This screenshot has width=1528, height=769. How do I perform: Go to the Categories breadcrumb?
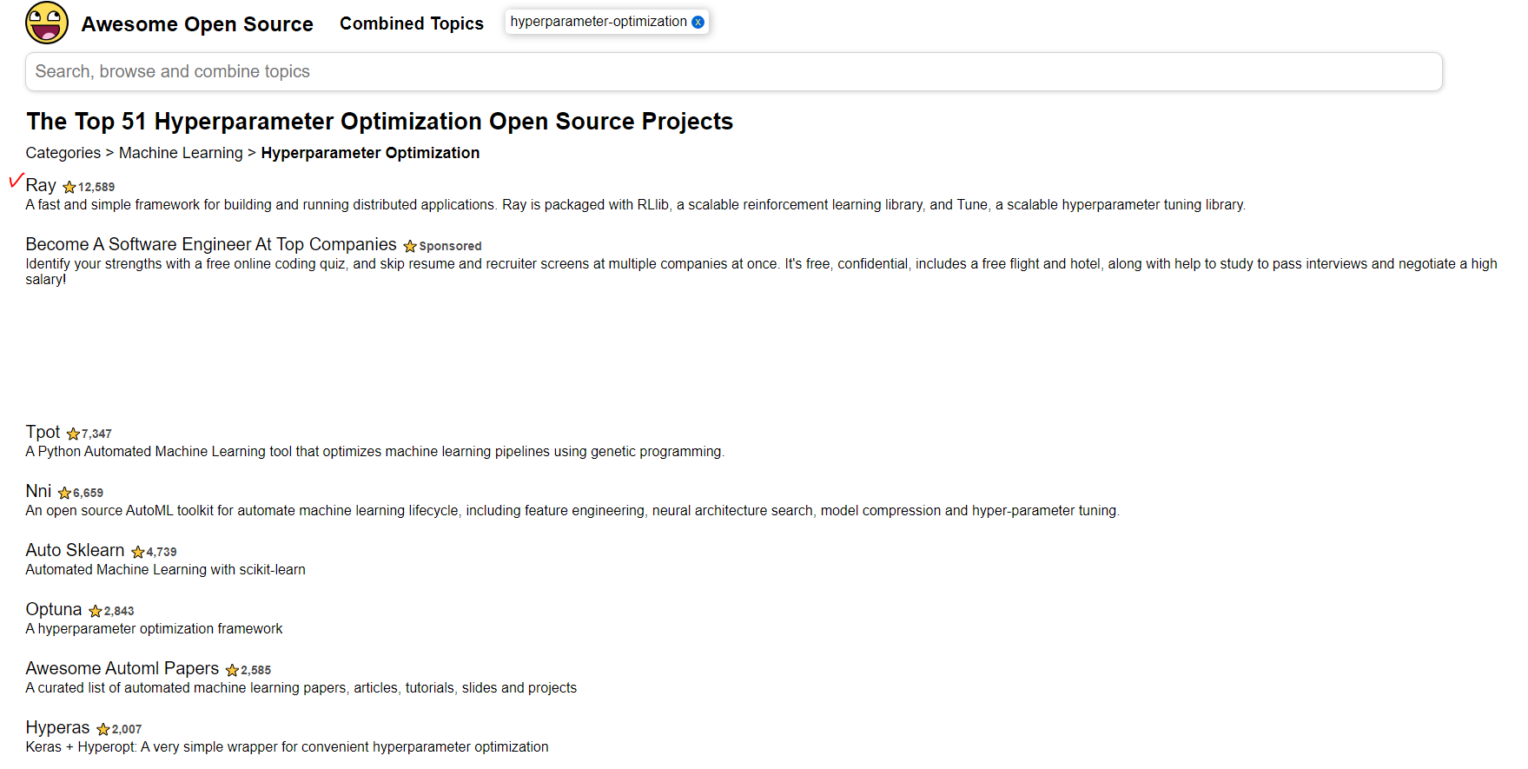coord(63,153)
